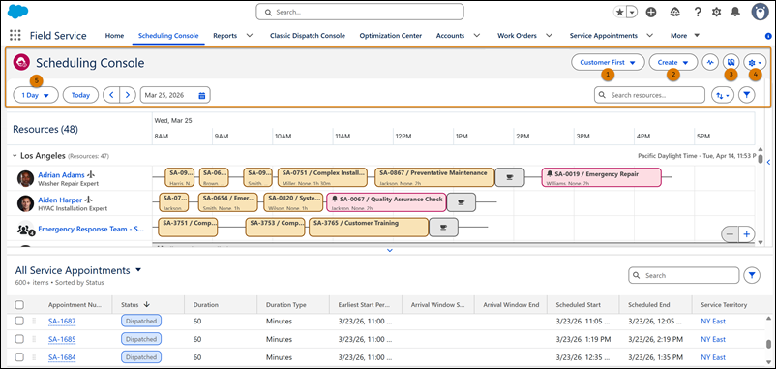Click the Search resources field
The image size is (776, 369).
(x=649, y=95)
